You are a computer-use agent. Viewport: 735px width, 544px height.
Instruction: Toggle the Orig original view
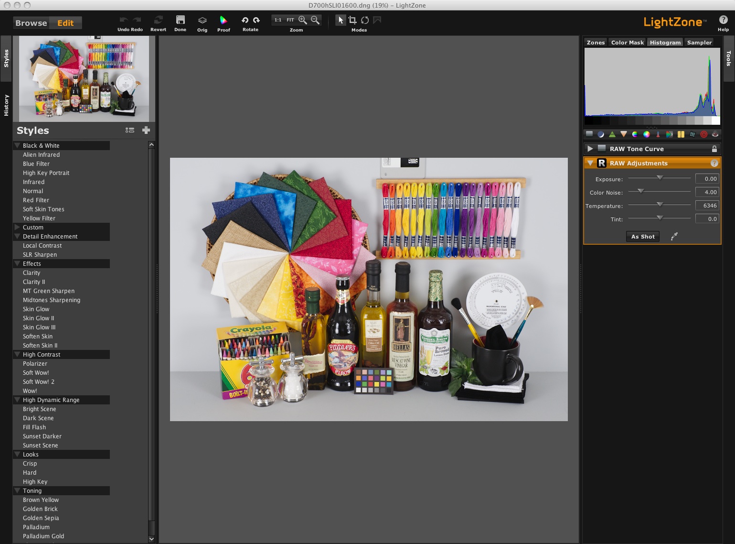202,20
